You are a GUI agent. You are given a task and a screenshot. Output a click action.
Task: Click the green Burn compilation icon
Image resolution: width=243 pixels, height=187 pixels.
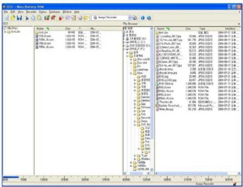point(47,18)
